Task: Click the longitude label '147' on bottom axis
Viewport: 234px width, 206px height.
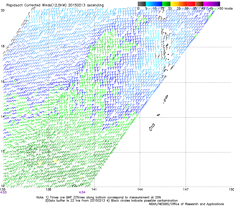Action: [186, 190]
